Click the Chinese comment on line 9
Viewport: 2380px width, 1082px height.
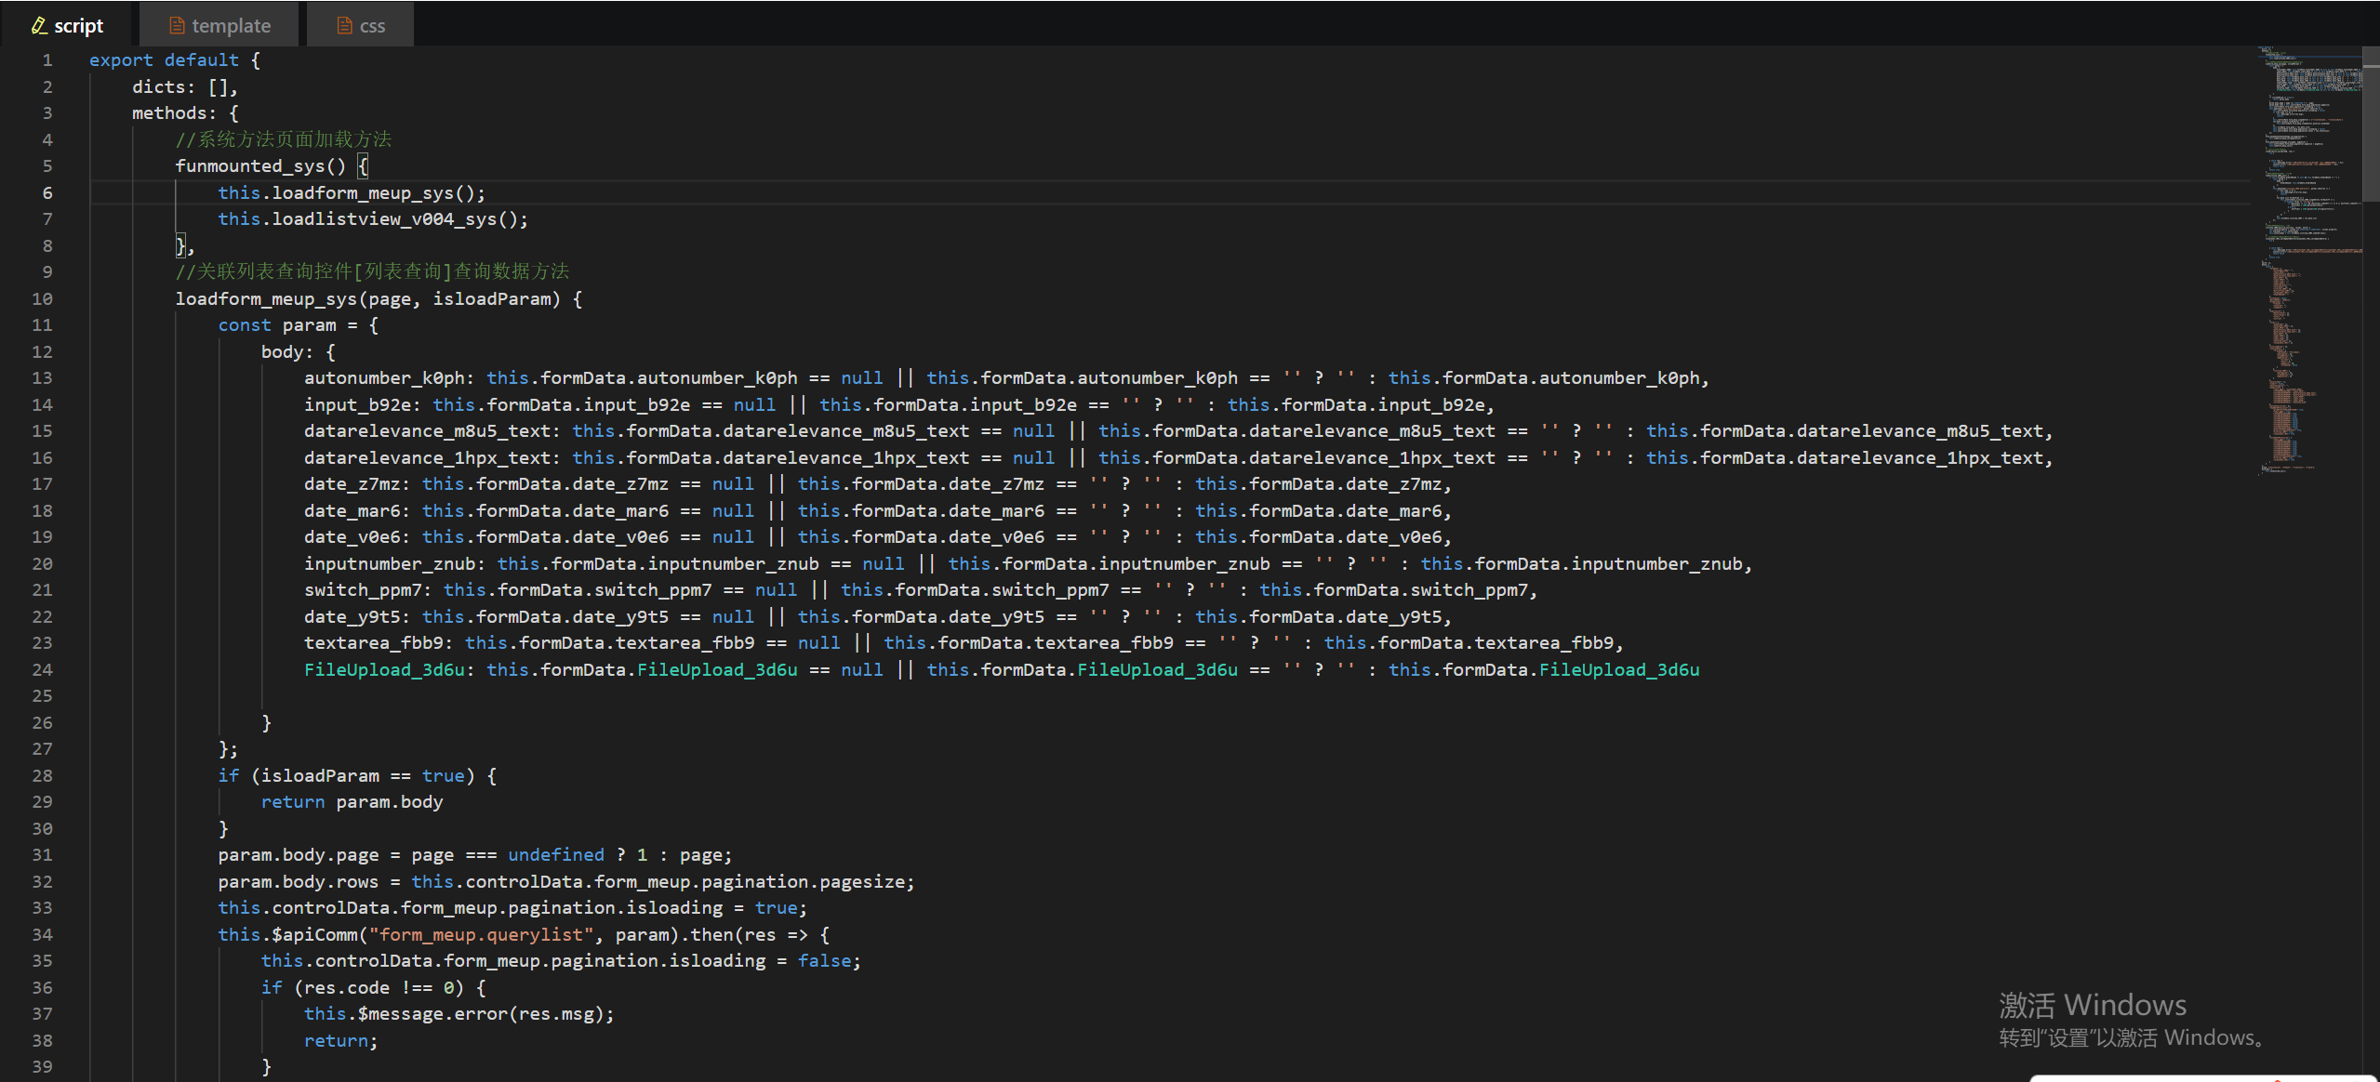point(372,271)
